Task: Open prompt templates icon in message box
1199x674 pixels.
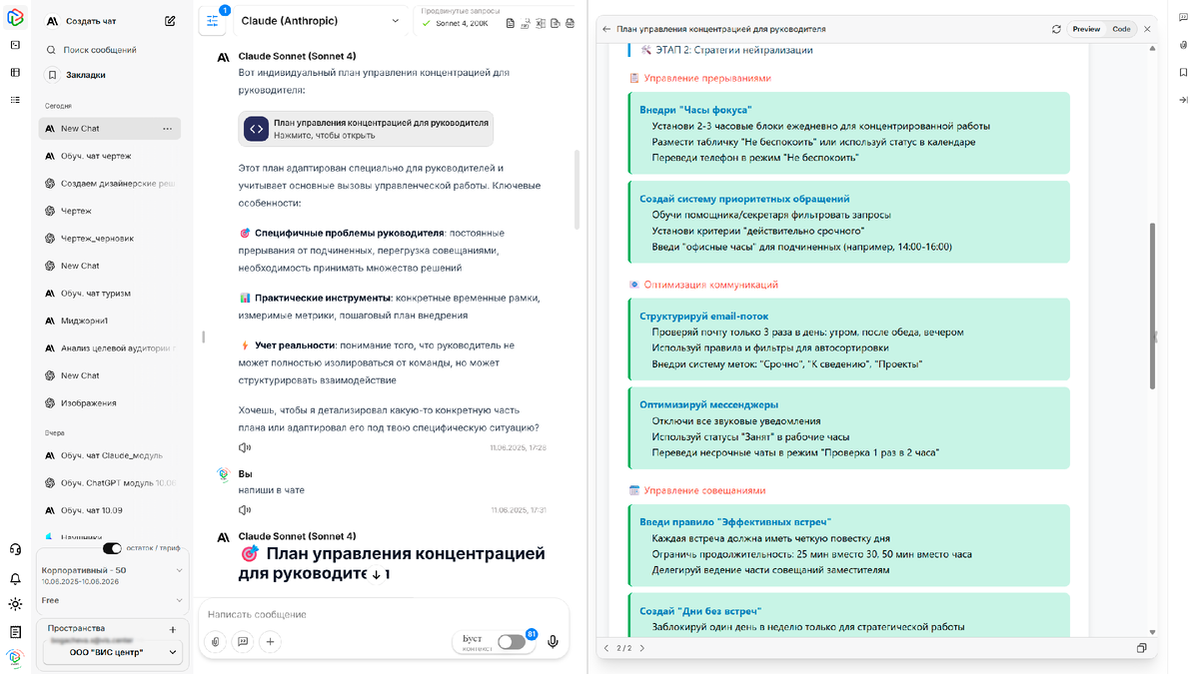Action: point(242,642)
